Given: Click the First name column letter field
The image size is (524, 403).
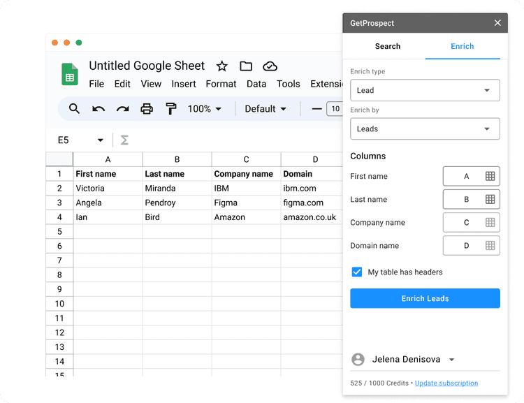Looking at the screenshot, I should pyautogui.click(x=471, y=176).
